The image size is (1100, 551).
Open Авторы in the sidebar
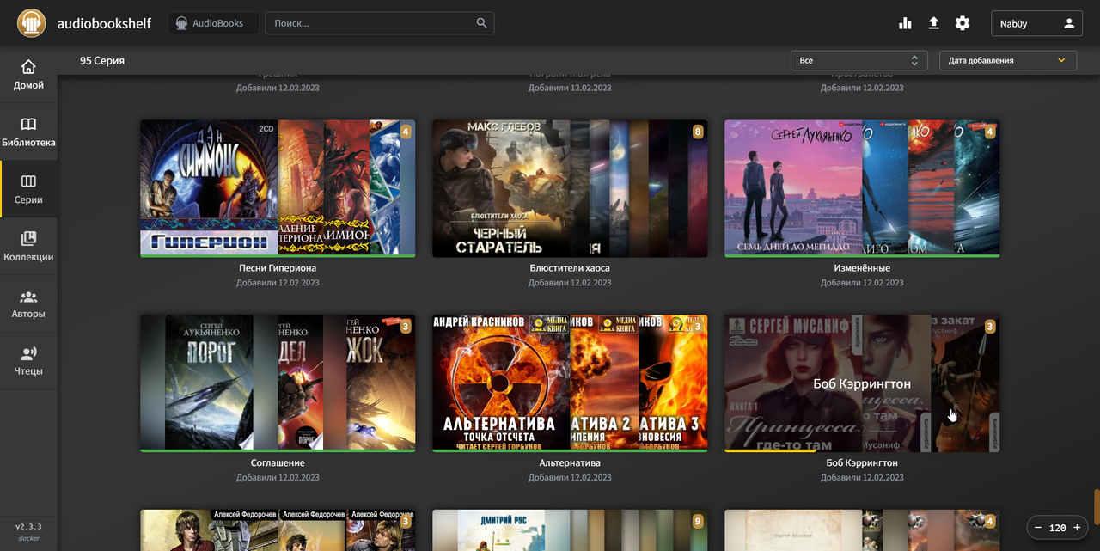tap(28, 303)
